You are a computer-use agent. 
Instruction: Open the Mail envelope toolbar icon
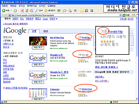(x=64, y=11)
